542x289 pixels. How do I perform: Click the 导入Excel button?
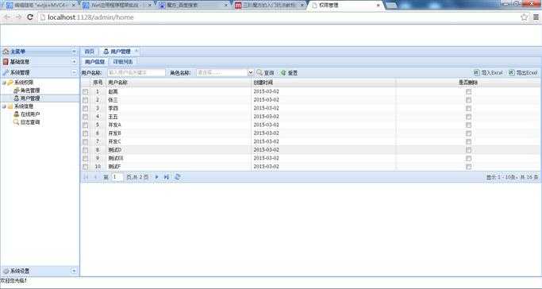tap(488, 72)
